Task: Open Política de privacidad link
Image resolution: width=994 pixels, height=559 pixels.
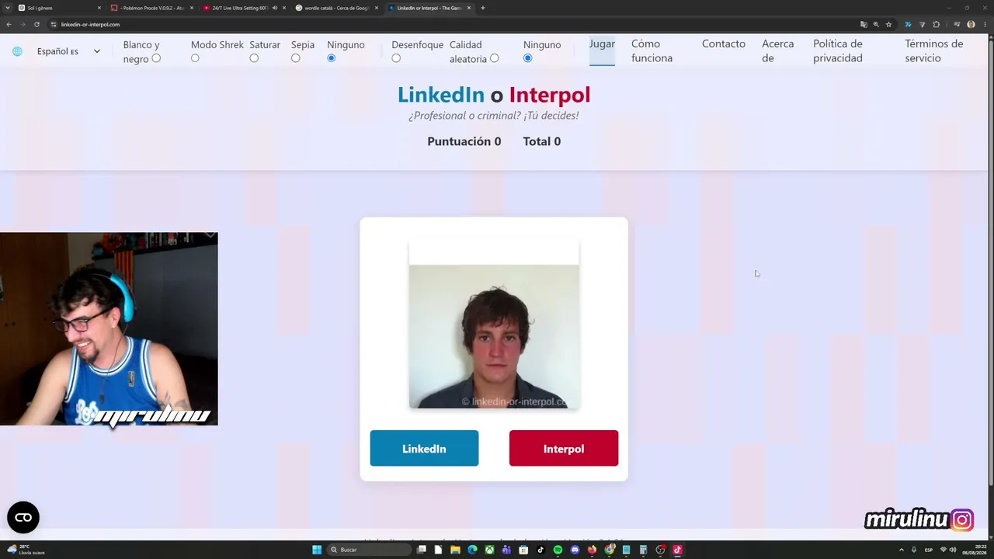Action: point(838,51)
